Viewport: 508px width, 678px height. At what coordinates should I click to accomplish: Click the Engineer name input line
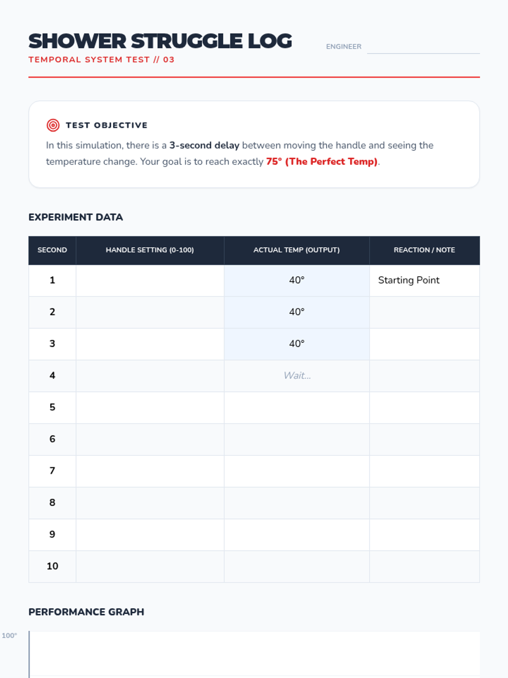point(423,47)
